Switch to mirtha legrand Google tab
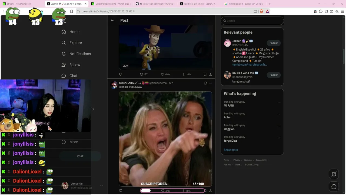Screen dimensions: 346x195 pos(244,4)
